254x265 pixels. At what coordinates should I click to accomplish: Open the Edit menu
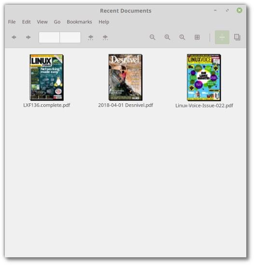click(27, 22)
